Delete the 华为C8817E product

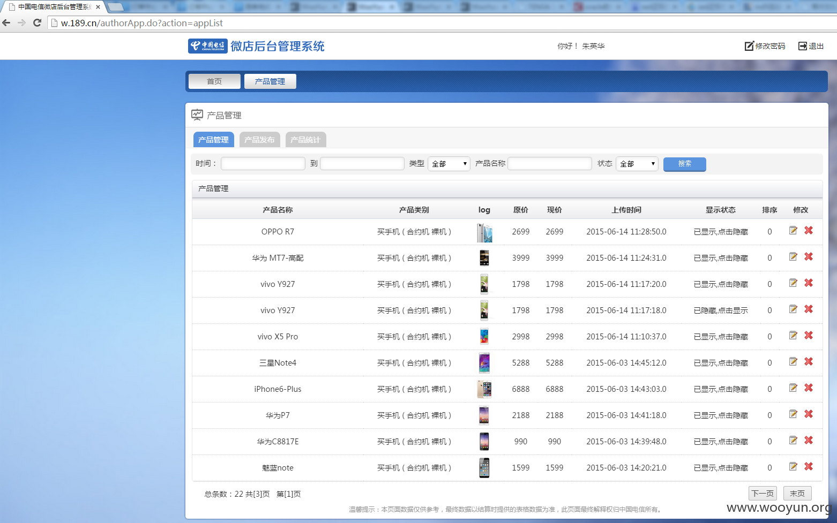click(x=809, y=441)
